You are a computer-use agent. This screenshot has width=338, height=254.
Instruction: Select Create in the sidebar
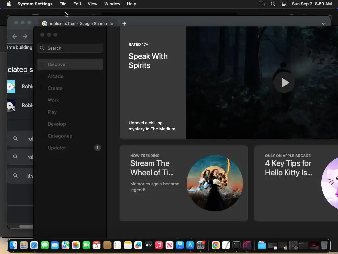(70, 88)
